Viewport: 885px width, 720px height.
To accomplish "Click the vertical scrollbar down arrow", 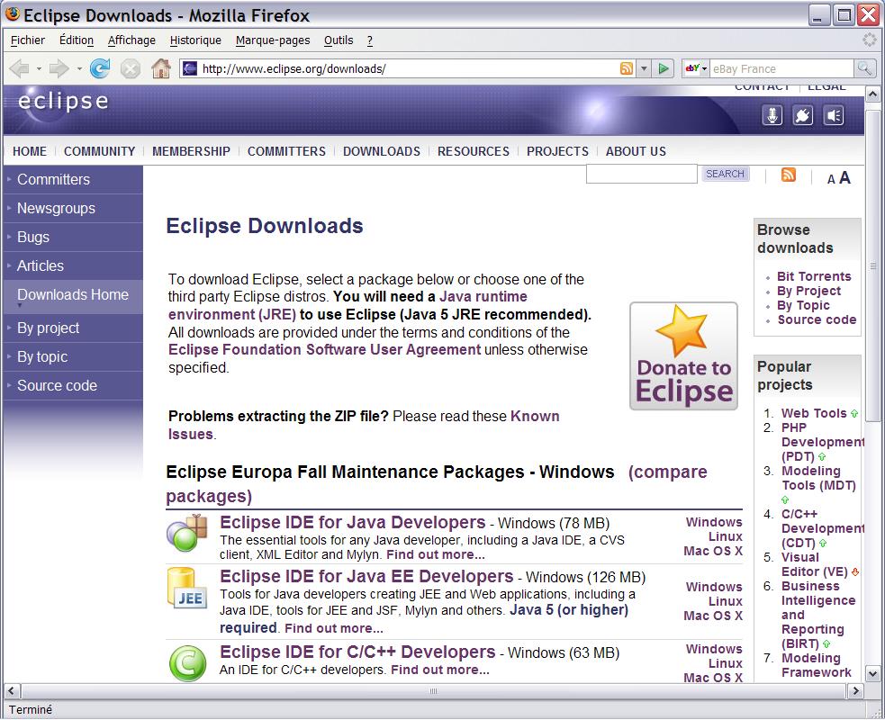I will 872,673.
